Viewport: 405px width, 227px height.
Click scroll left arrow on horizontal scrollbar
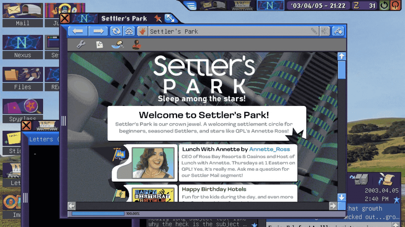coord(72,206)
